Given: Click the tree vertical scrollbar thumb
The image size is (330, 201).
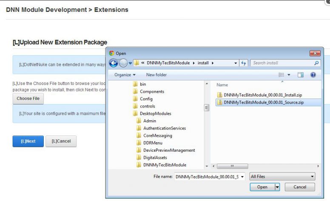Looking at the screenshot, I should pos(207,108).
